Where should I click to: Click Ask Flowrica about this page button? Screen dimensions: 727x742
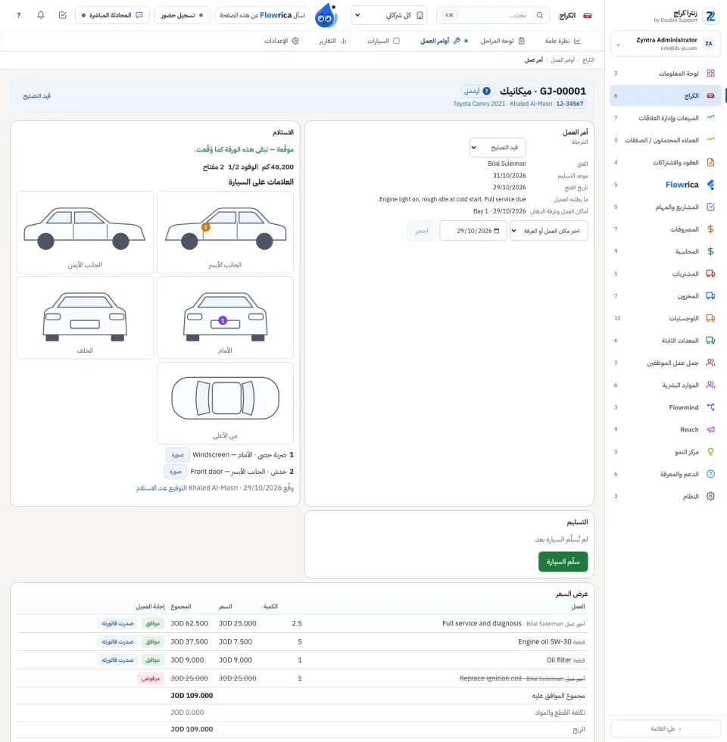point(262,15)
